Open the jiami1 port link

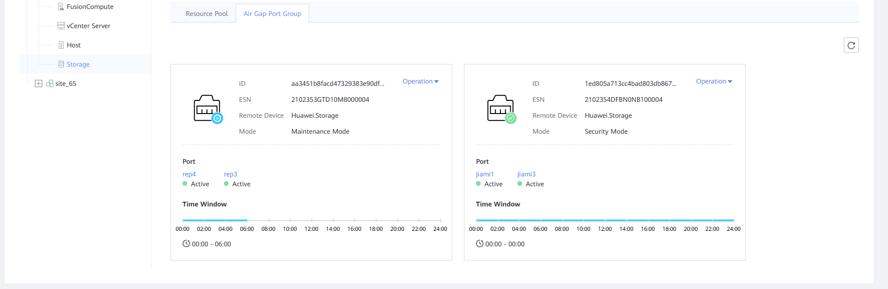[x=485, y=174]
